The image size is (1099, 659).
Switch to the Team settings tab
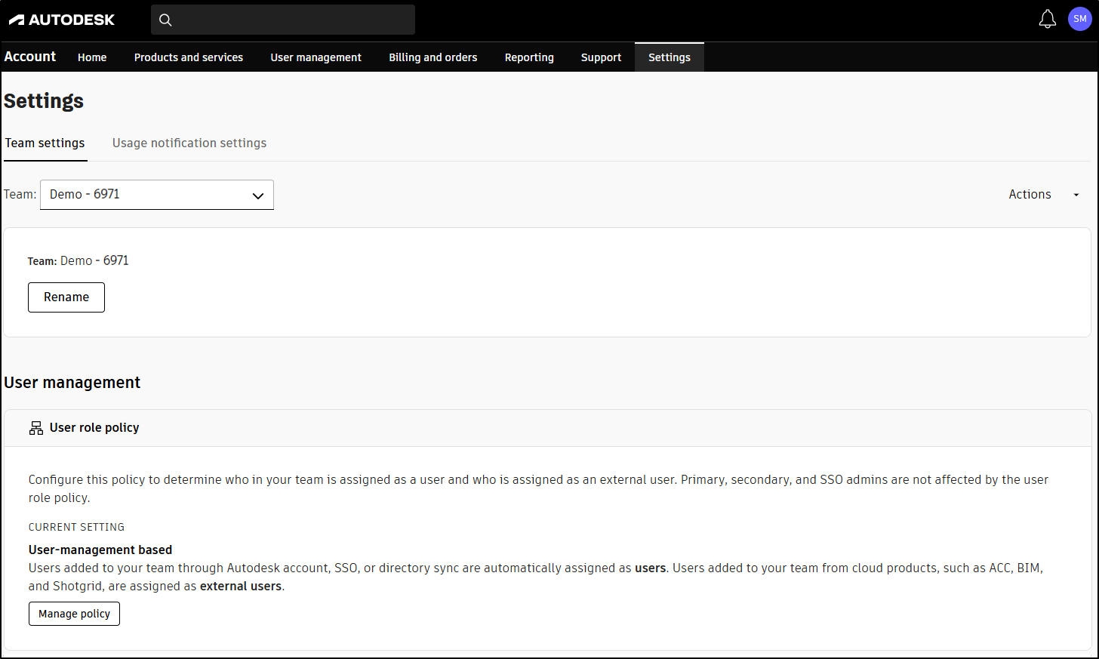point(45,143)
